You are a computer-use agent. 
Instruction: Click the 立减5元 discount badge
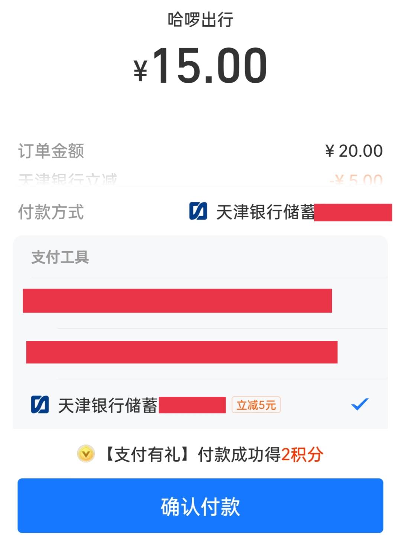(x=256, y=405)
